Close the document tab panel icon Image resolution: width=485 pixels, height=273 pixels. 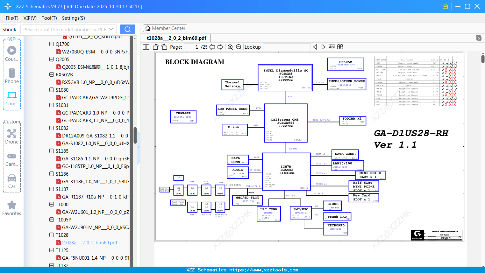(x=479, y=38)
